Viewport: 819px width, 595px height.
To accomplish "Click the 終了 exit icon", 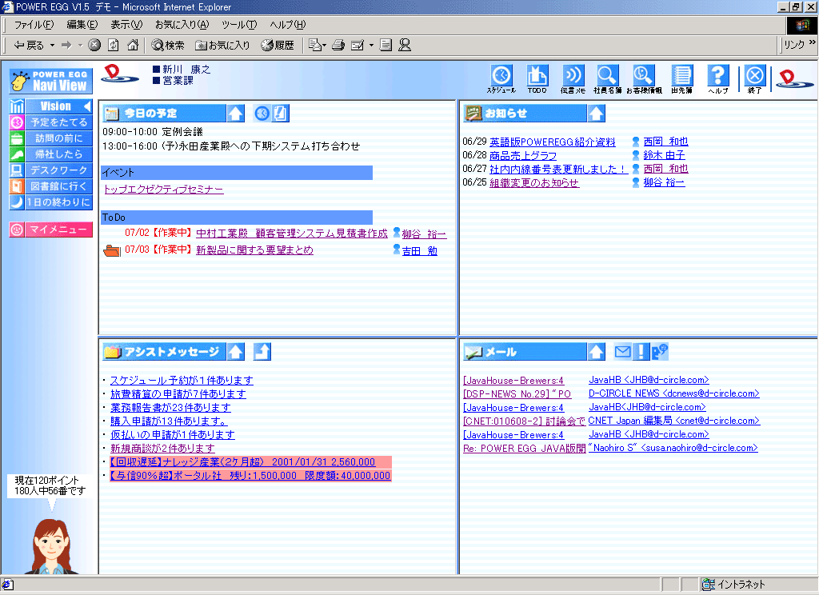I will (x=755, y=79).
